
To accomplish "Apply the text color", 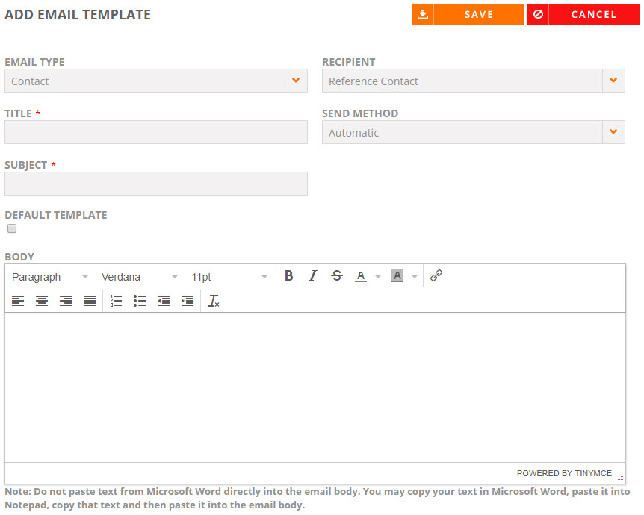I will (x=361, y=275).
